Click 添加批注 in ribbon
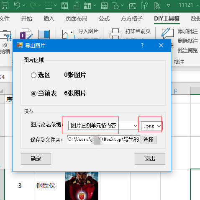200x200 pixels. point(188,31)
